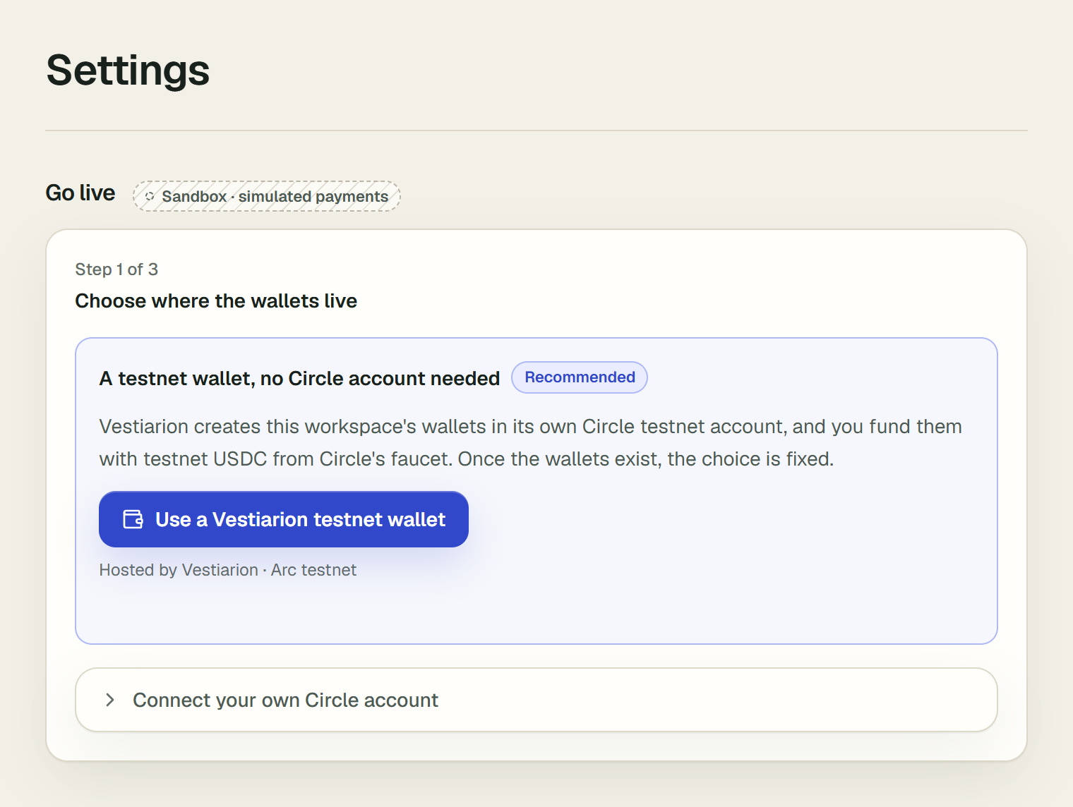Click Hosted by Vestiarion · Arc testnet caption
The height and width of the screenshot is (807, 1073).
228,570
